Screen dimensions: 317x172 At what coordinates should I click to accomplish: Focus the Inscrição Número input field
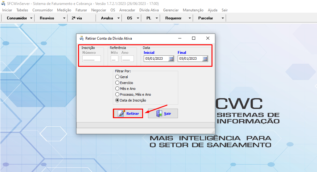(x=92, y=59)
